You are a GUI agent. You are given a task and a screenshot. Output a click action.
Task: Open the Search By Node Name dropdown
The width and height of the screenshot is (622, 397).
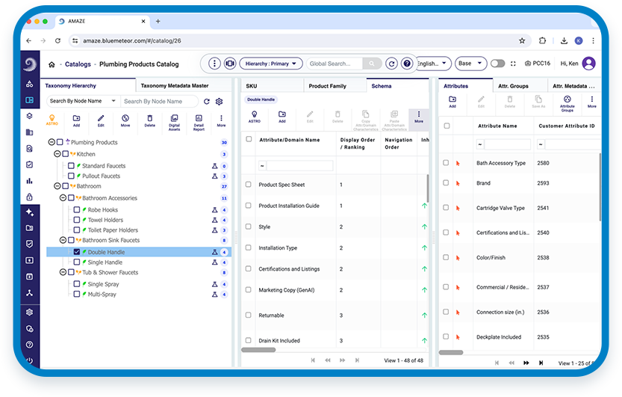pyautogui.click(x=84, y=101)
